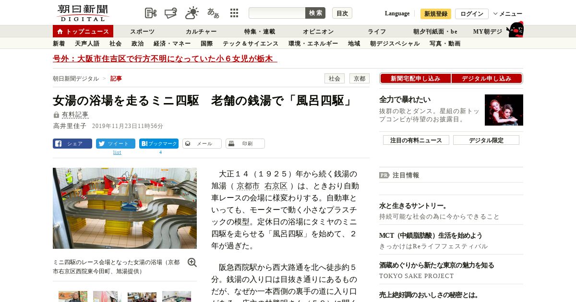
Task: Click the black mascot character icon
Action: coord(515,30)
